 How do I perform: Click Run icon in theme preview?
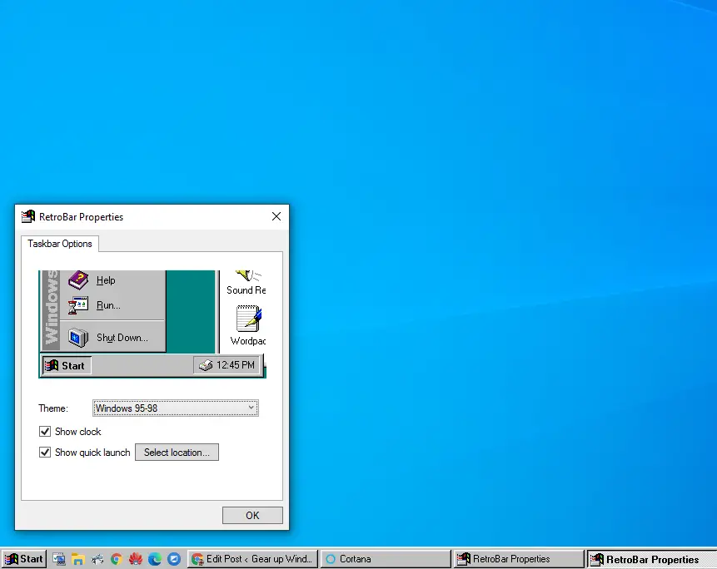pyautogui.click(x=78, y=305)
